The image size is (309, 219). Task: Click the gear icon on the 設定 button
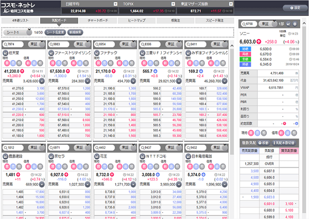click(x=291, y=8)
